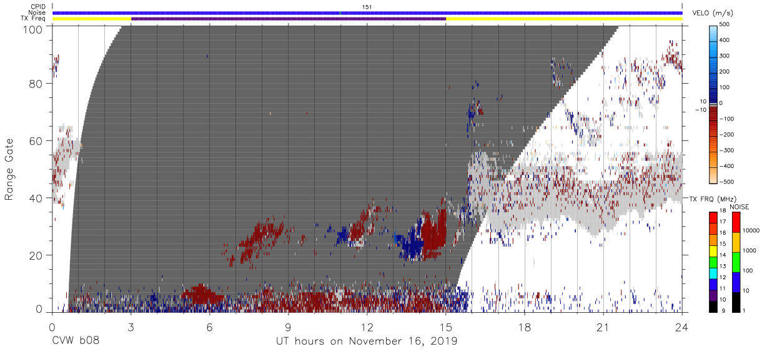
Task: Click the 80 tick on Range Gate axis
Action: [37, 84]
